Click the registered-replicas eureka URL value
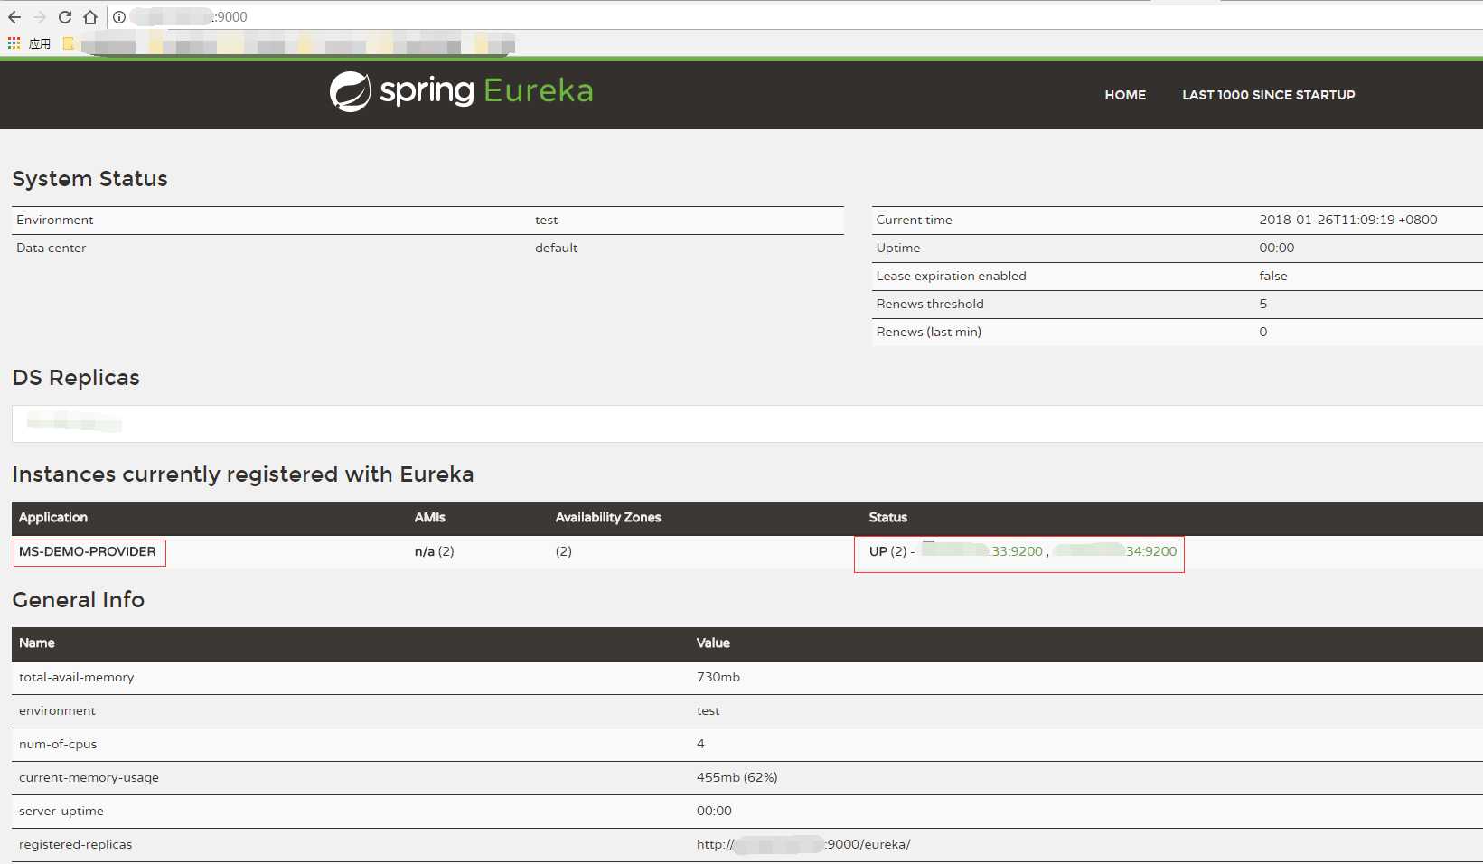The height and width of the screenshot is (864, 1483). coord(803,844)
